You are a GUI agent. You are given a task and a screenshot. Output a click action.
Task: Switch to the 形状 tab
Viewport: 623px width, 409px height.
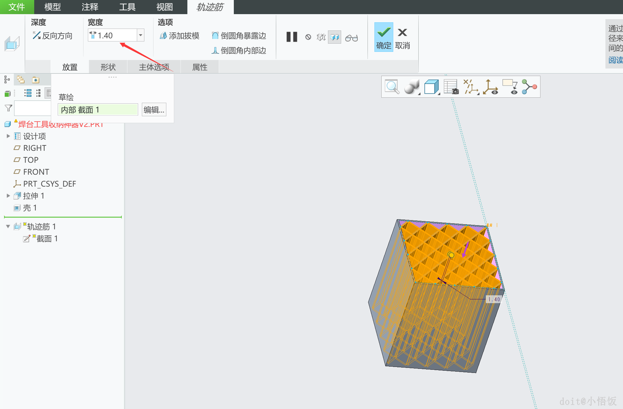(108, 67)
